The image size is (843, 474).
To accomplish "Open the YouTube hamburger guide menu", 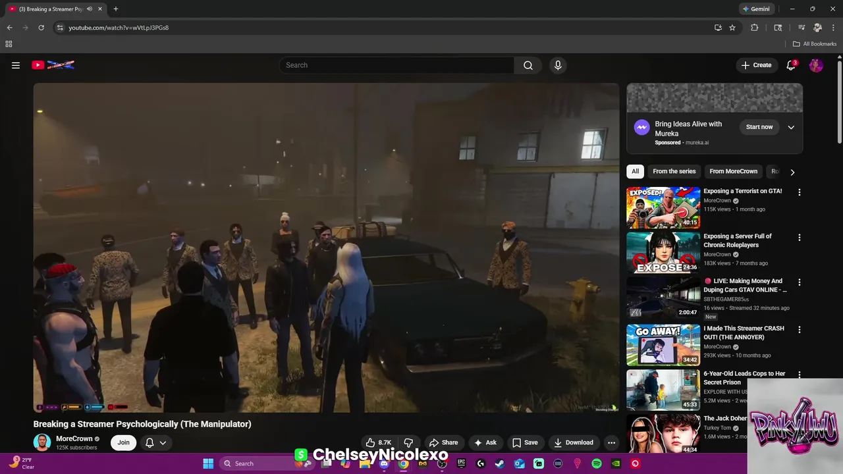I will click(16, 65).
